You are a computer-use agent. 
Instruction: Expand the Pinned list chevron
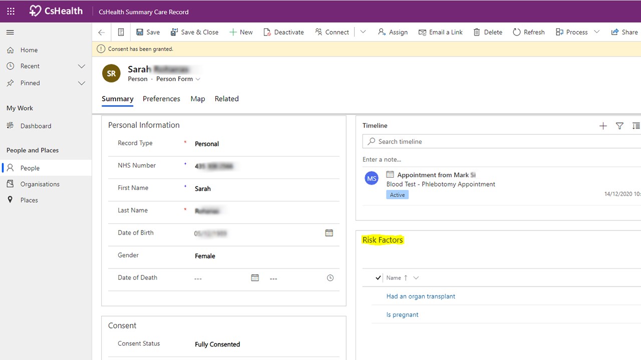(x=82, y=83)
